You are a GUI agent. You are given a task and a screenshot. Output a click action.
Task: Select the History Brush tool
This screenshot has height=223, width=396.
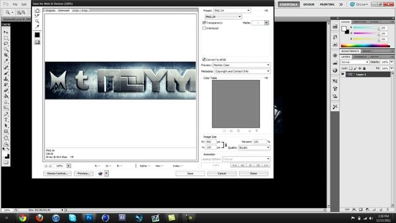(6, 85)
